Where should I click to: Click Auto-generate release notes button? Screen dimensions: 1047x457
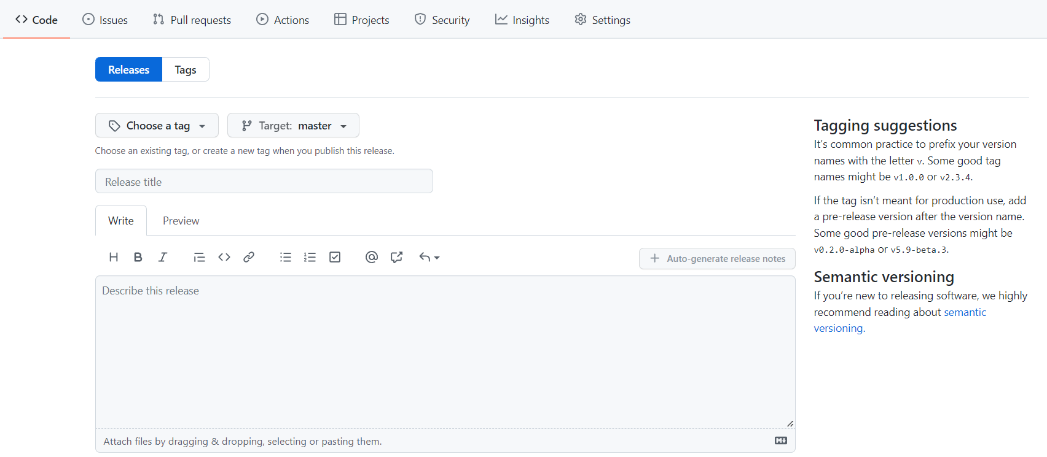(x=717, y=258)
